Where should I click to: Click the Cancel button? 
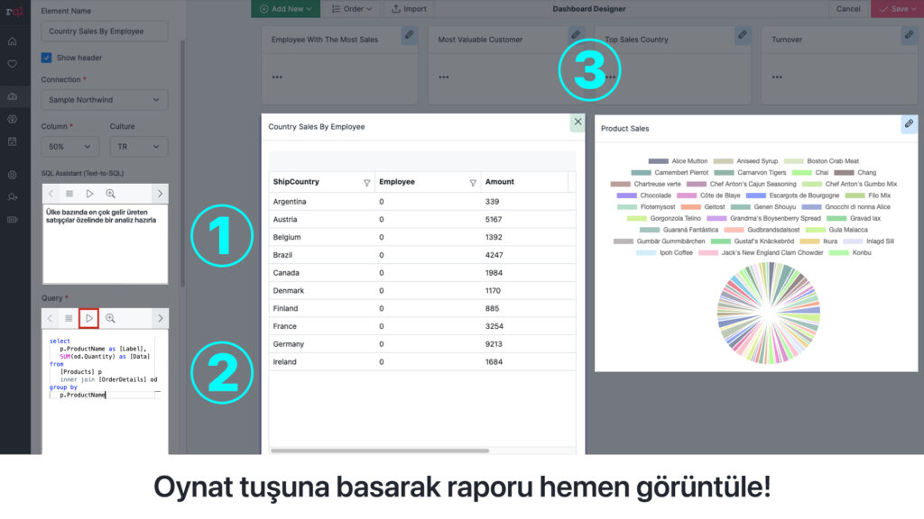point(848,9)
